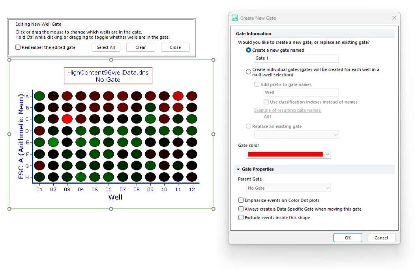This screenshot has height=269, width=416.
Task: Click the right-middle resize handle of plot
Action: point(213,134)
